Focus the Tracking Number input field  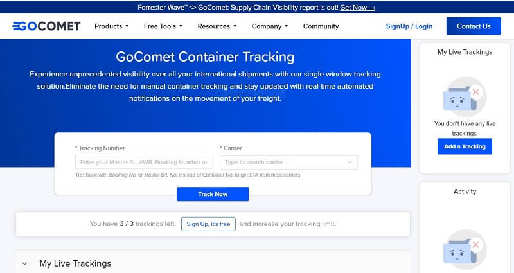144,163
